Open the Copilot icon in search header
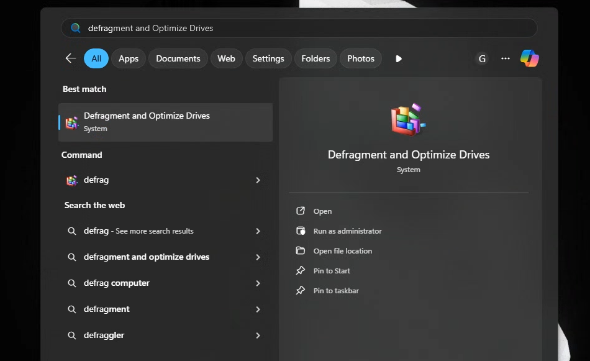Viewport: 590px width, 361px height. [x=529, y=58]
